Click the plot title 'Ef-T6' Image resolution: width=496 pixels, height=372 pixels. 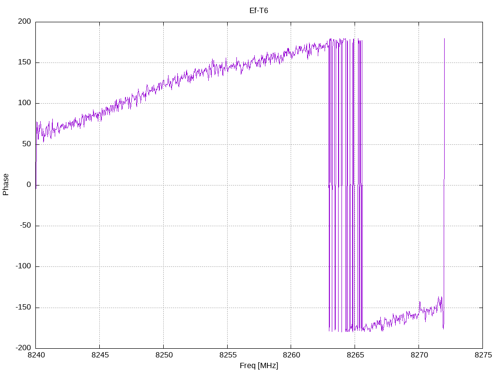[x=259, y=11]
